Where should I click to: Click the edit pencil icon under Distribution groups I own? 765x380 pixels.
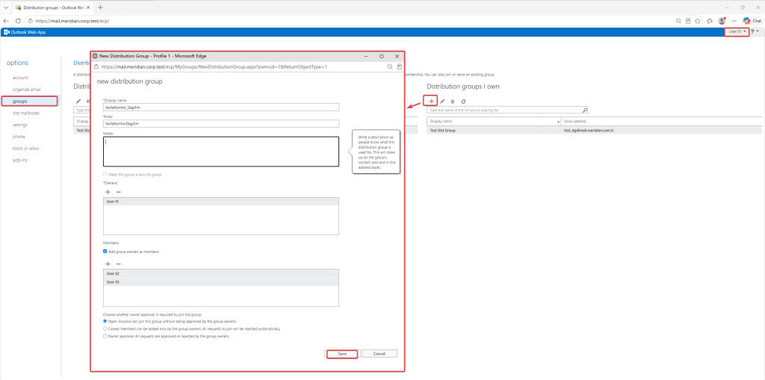click(442, 102)
